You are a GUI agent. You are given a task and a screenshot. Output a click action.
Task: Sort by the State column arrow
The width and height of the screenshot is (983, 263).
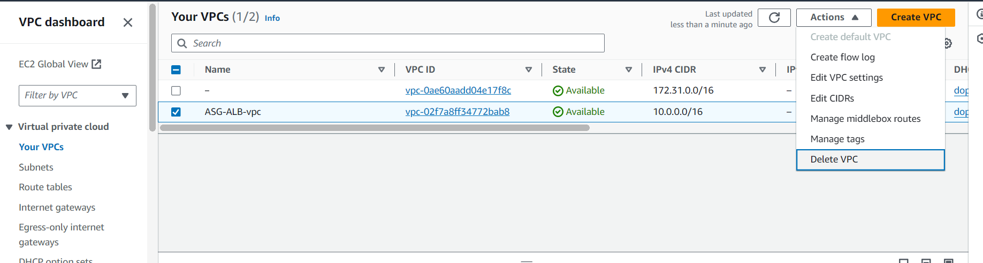point(629,69)
